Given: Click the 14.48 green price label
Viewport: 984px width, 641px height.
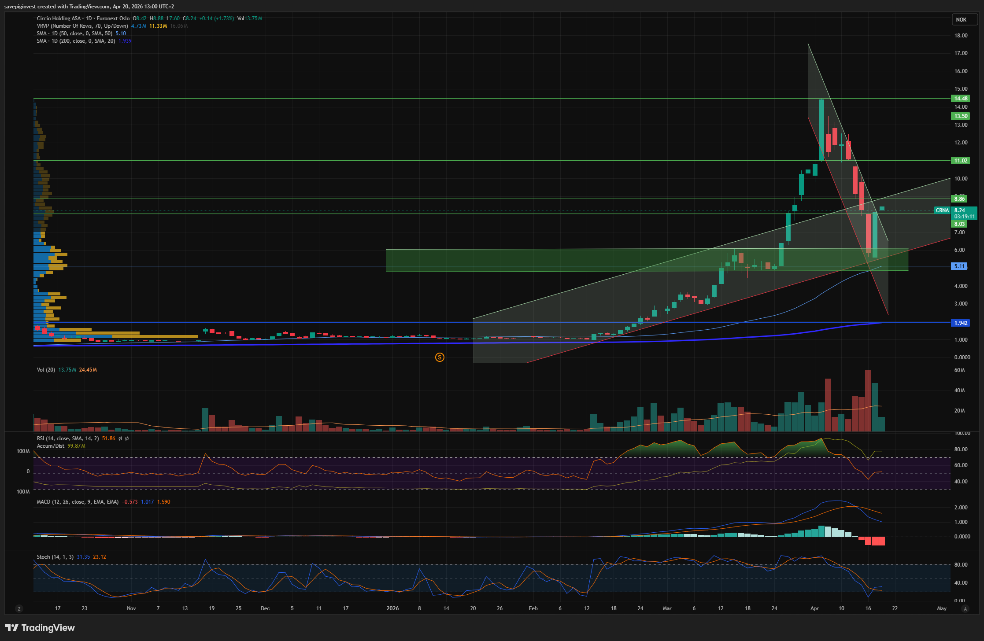Looking at the screenshot, I should tap(961, 99).
